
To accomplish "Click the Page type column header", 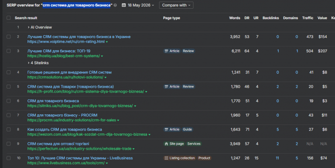I will click(x=171, y=18).
